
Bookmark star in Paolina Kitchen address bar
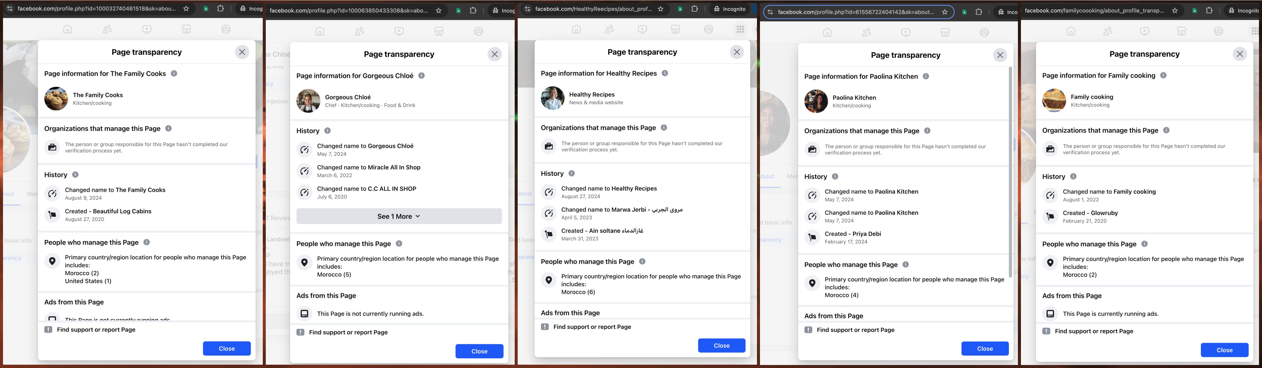pos(944,12)
